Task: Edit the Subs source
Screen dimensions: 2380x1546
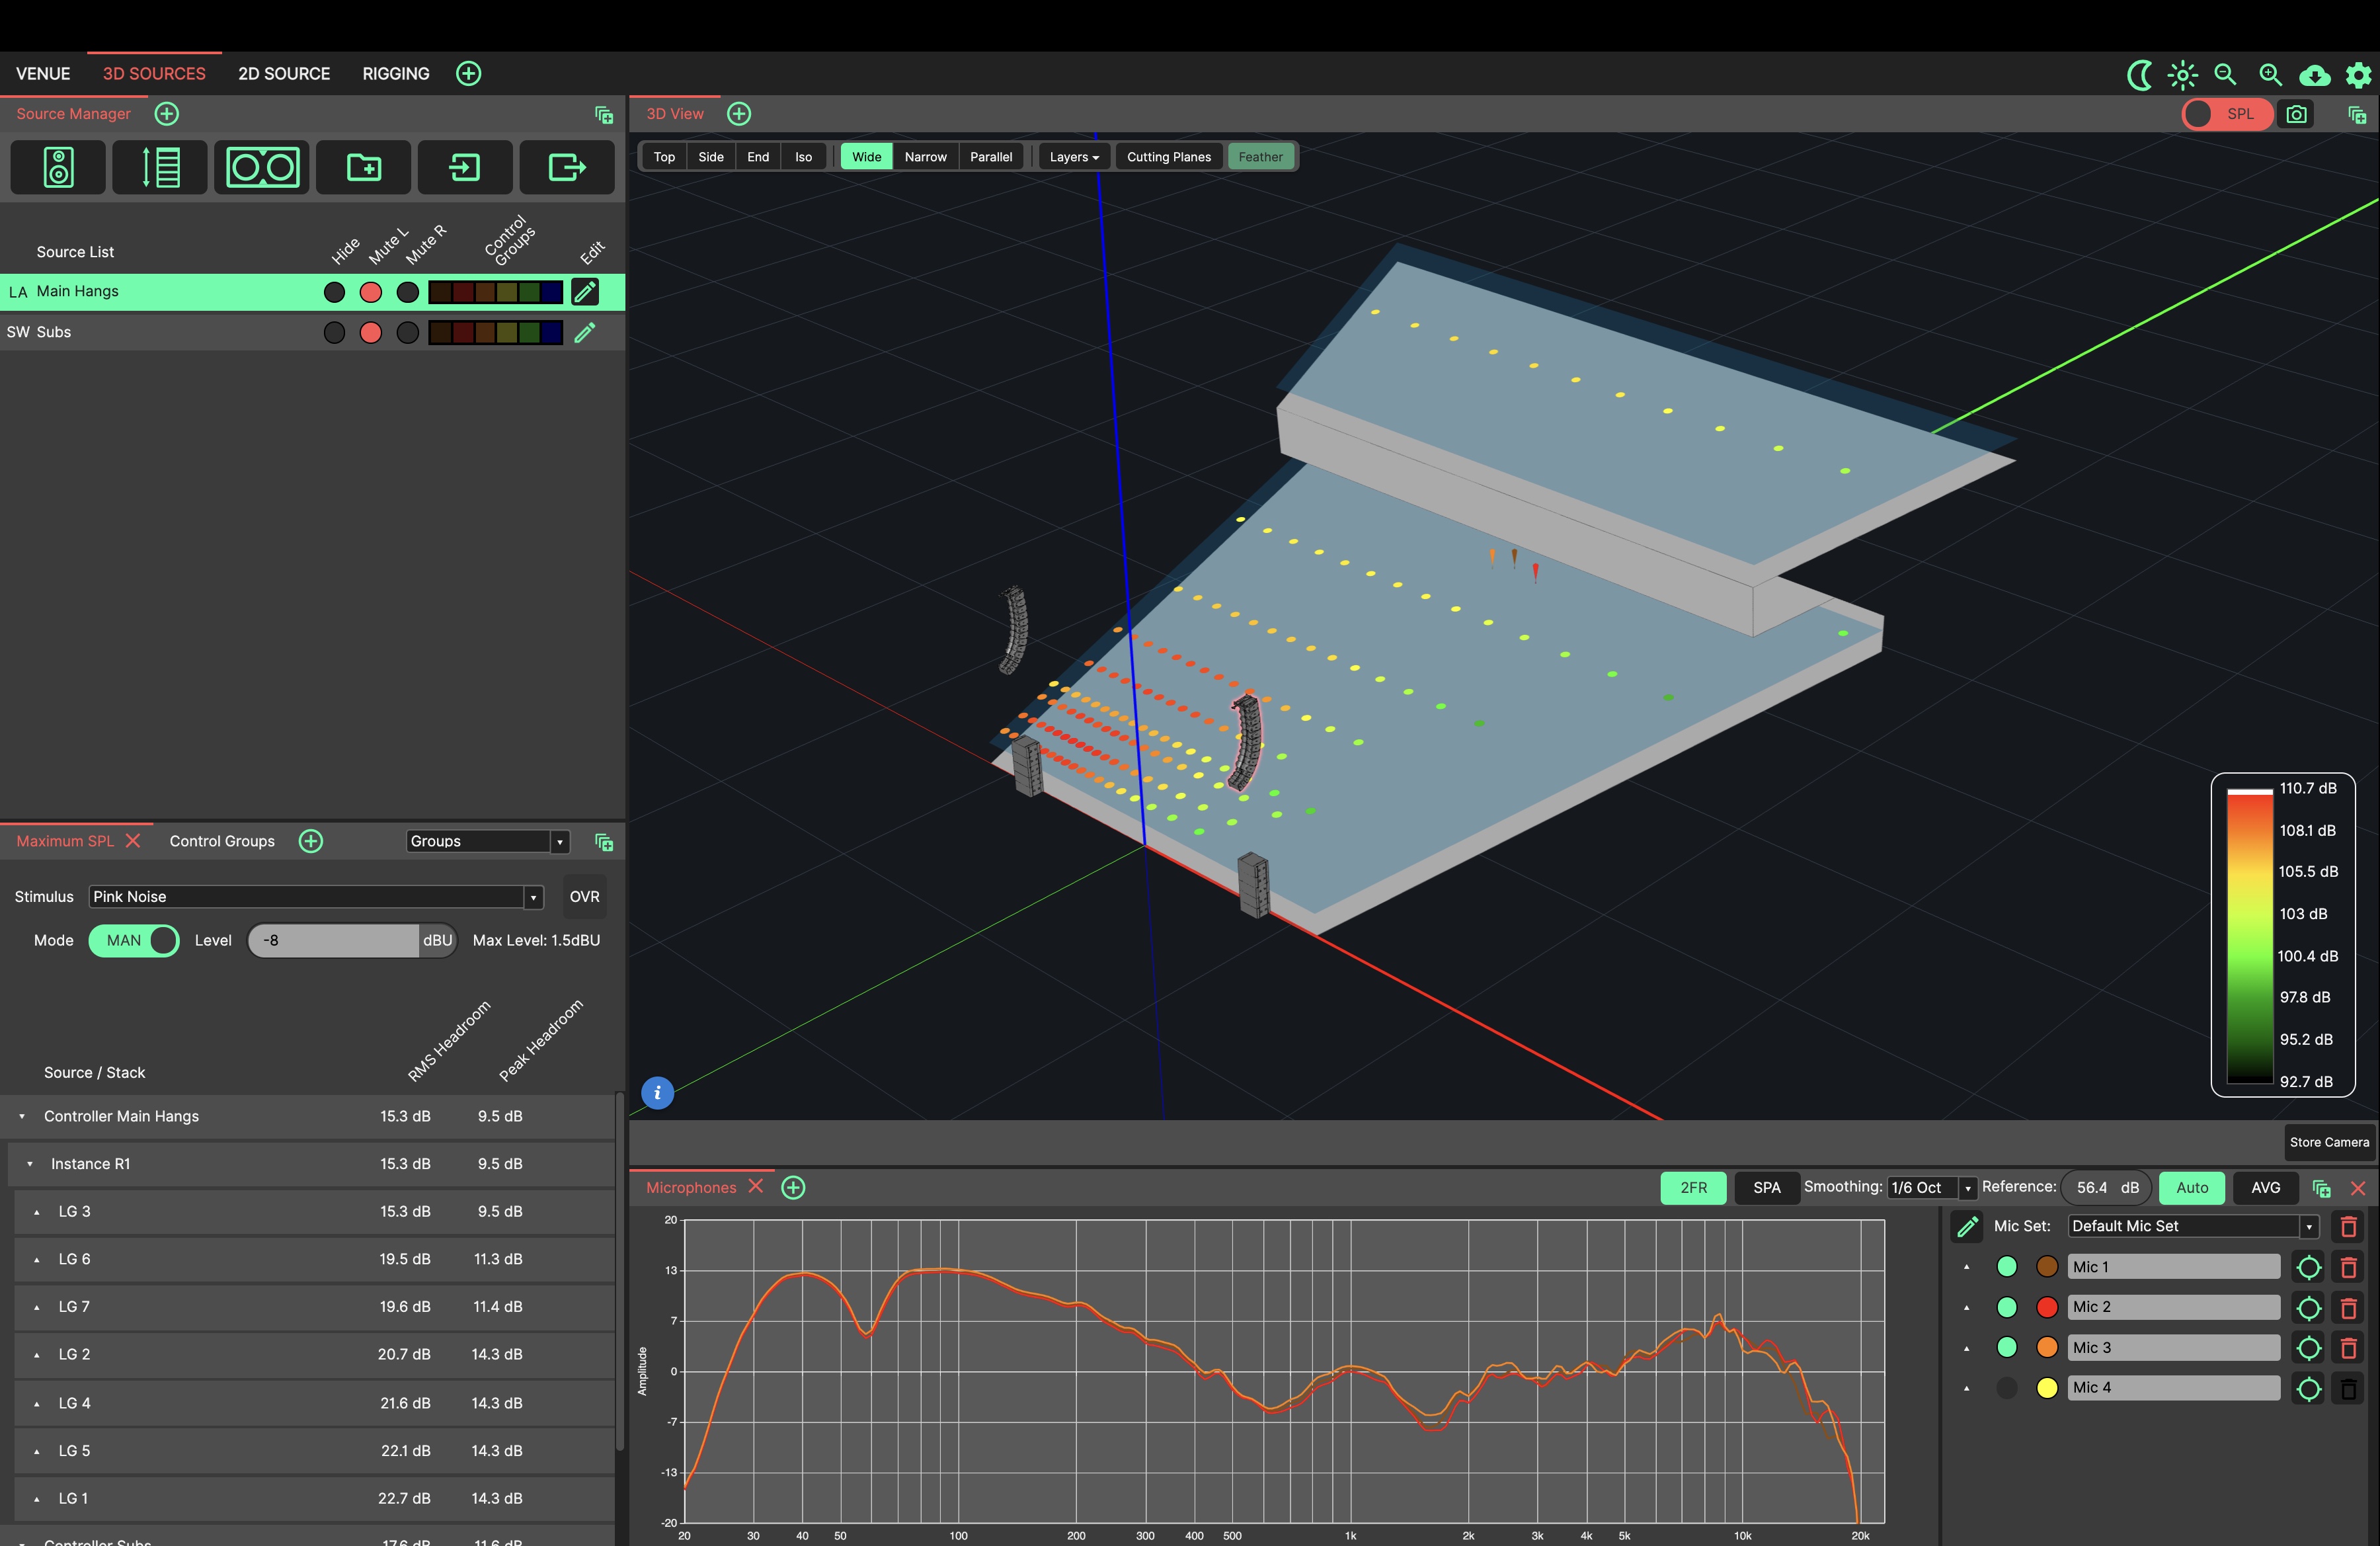Action: tap(585, 332)
